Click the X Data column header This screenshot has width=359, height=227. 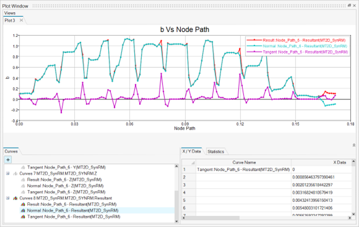point(321,162)
